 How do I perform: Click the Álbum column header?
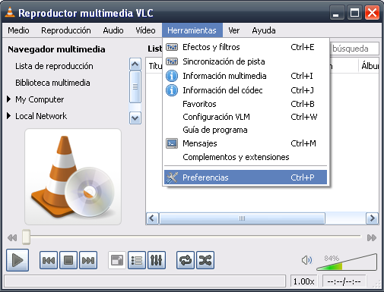(369, 66)
